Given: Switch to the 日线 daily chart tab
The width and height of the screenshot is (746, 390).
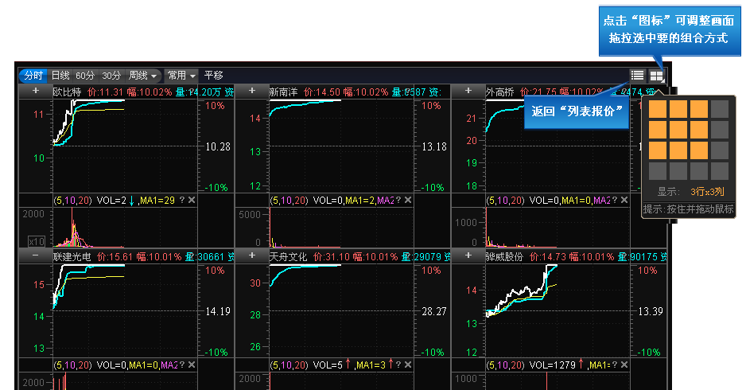Looking at the screenshot, I should pyautogui.click(x=60, y=76).
